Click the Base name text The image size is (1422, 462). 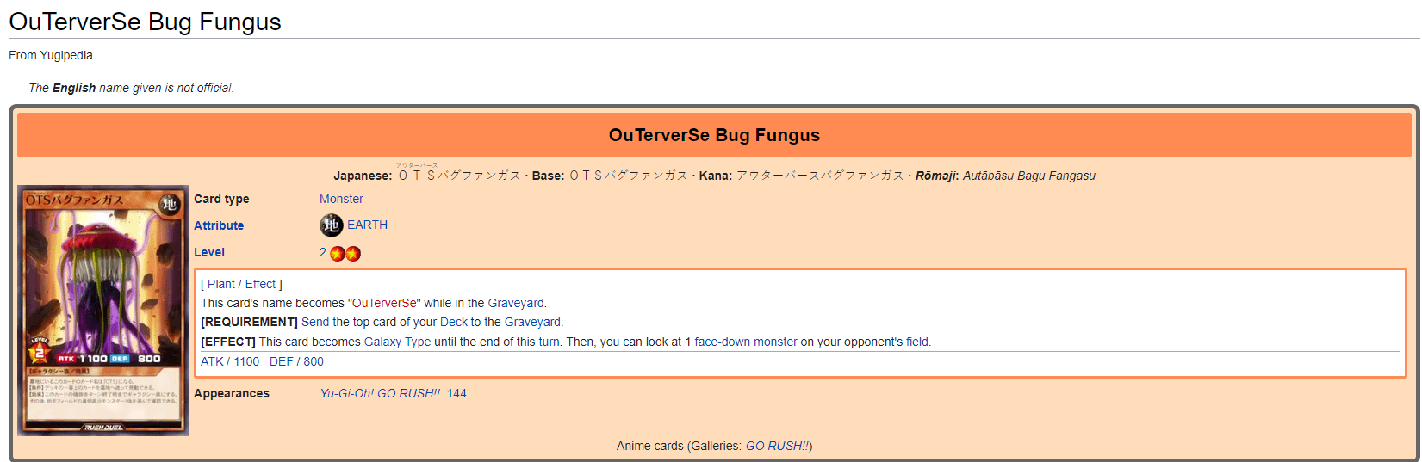pyautogui.click(x=629, y=176)
